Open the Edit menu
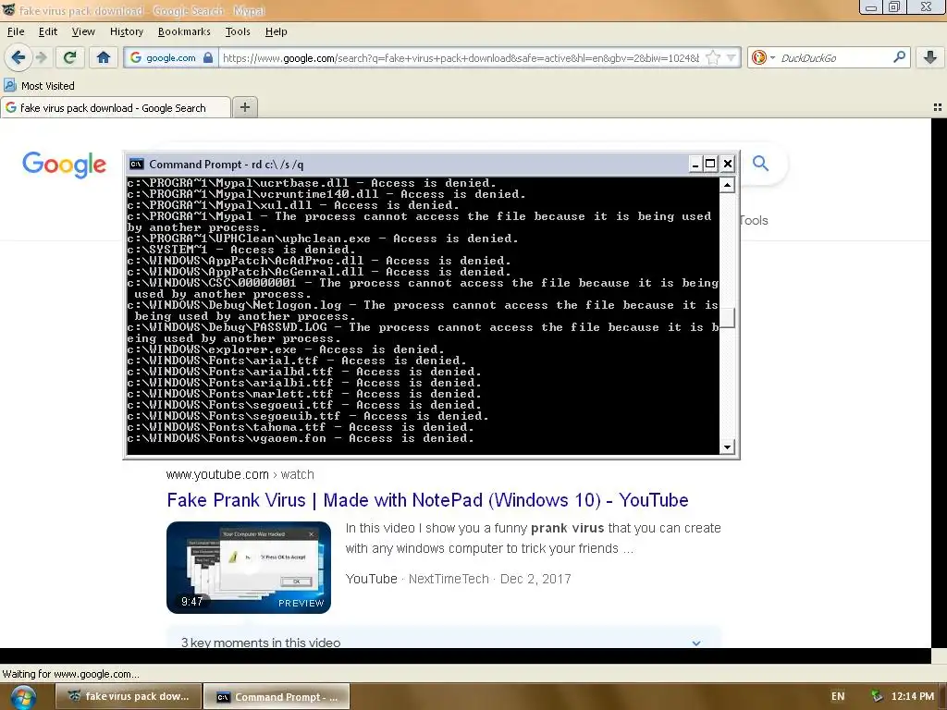947x710 pixels. pyautogui.click(x=48, y=31)
